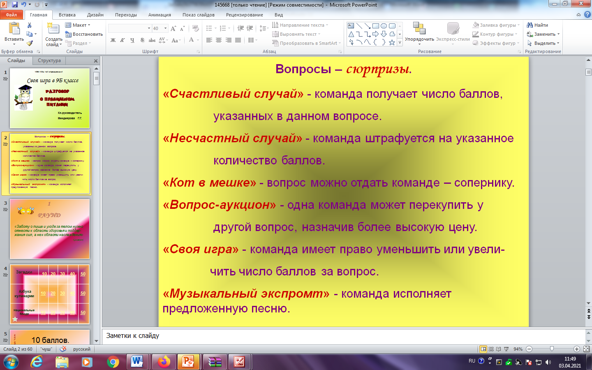592x370 pixels.
Task: Switch to slide sorter view icon
Action: tap(491, 349)
